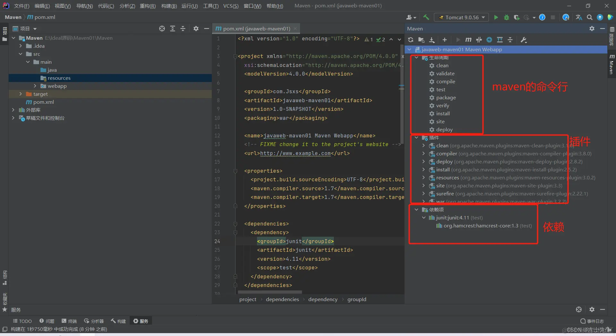Open TODO tool window tab
616x336 pixels.
pyautogui.click(x=22, y=321)
